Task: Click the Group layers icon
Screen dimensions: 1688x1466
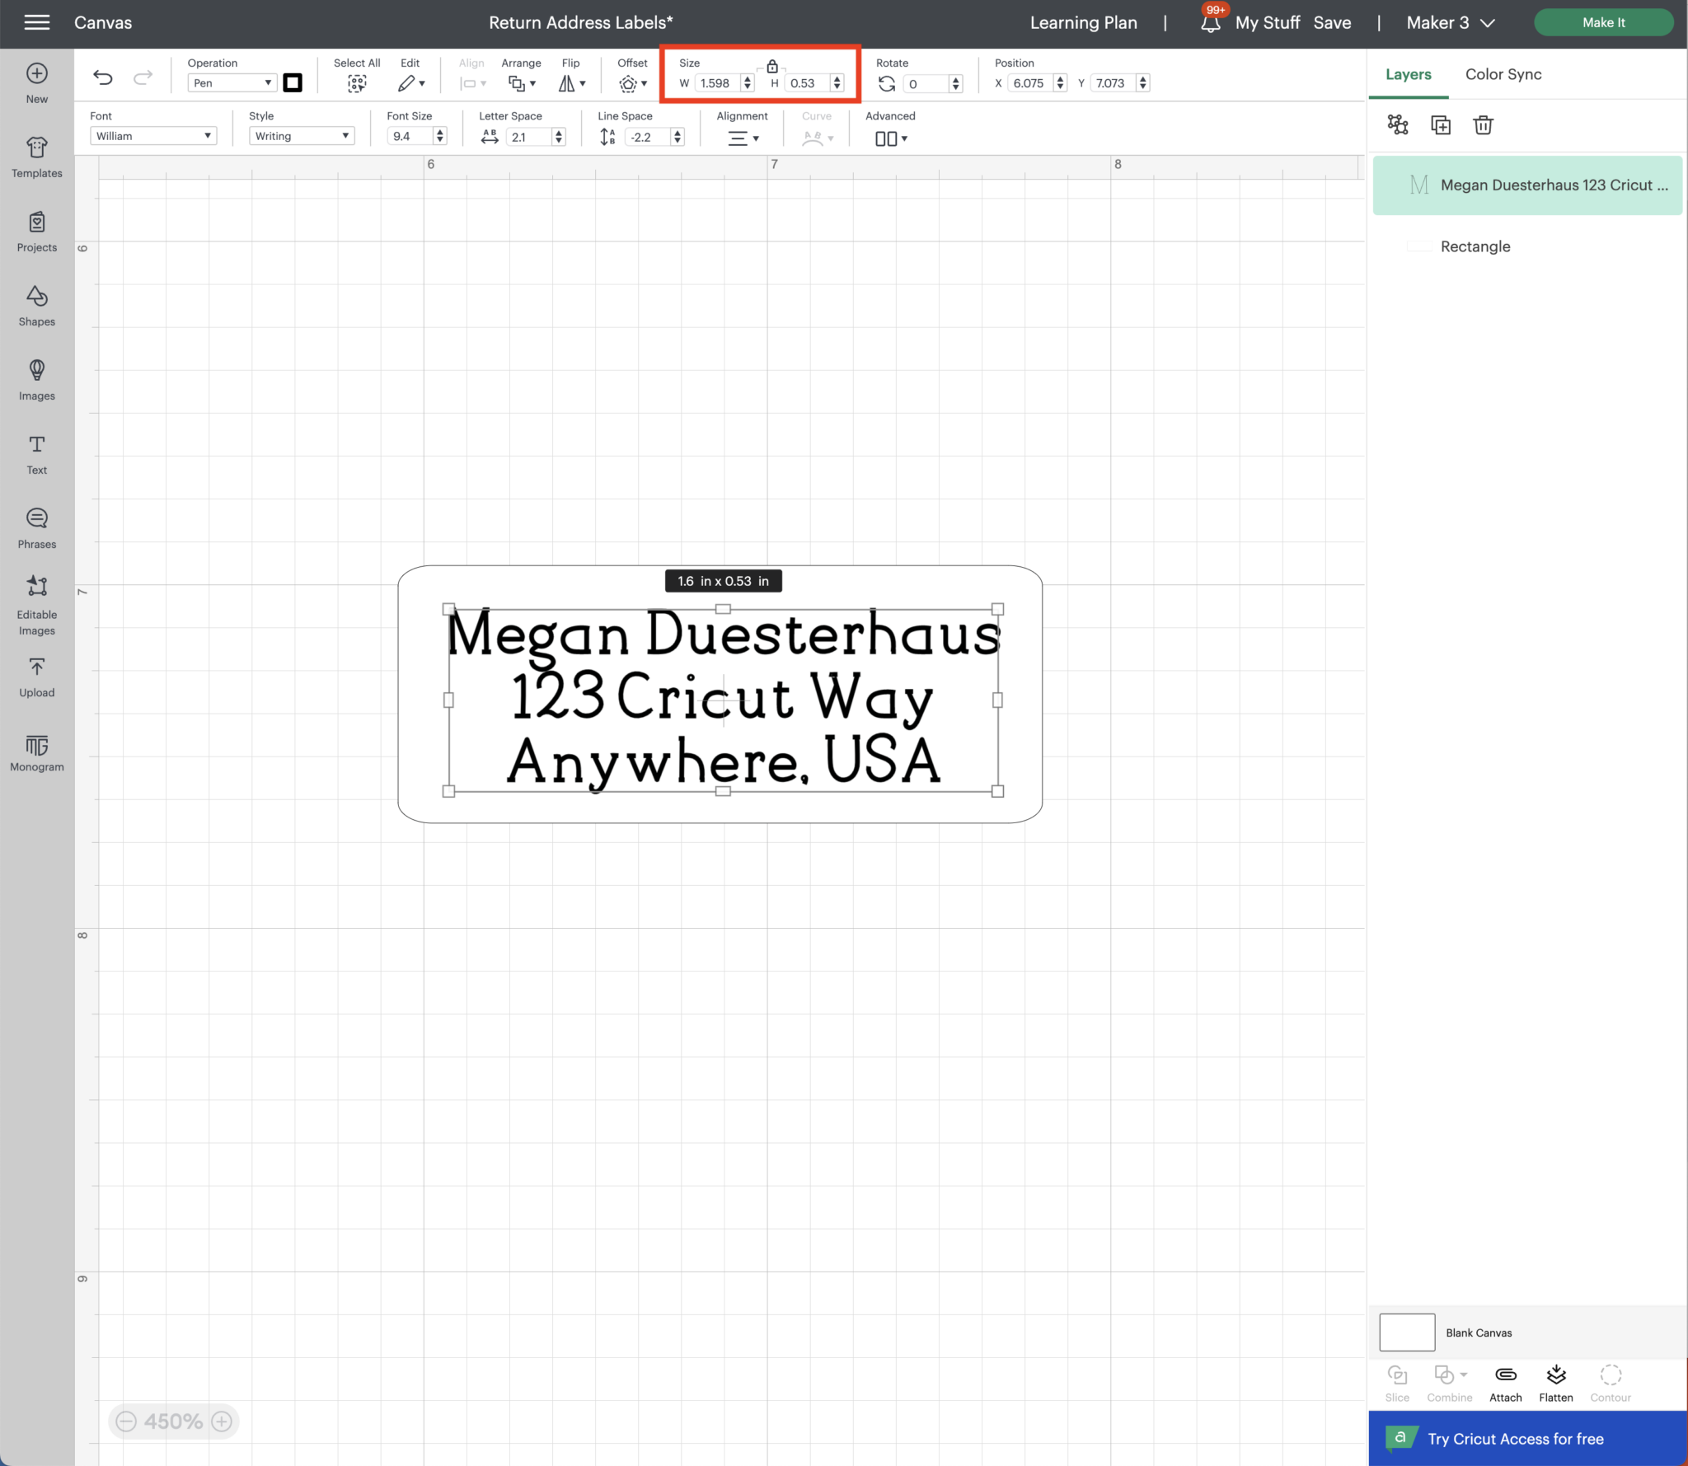Action: [x=1398, y=124]
